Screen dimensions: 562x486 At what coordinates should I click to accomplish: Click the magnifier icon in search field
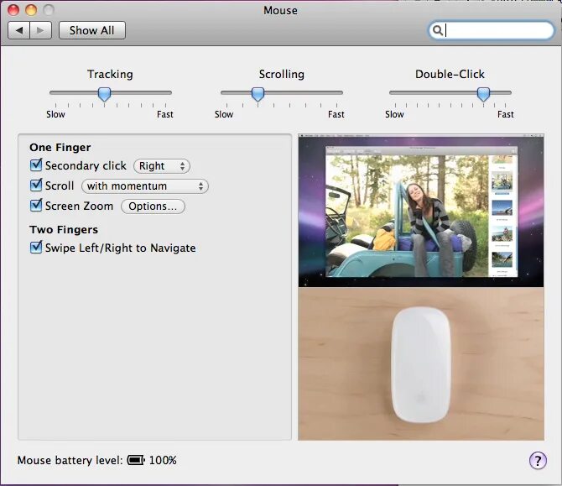pos(437,30)
